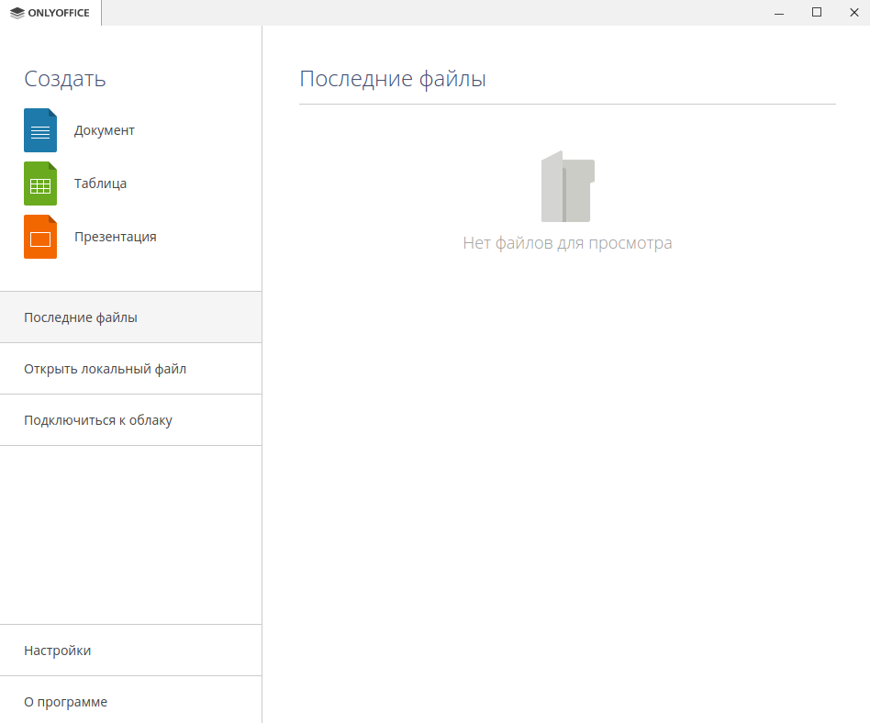Close the ONLYOFFICE window
Screen dimensions: 870x723
pos(853,13)
